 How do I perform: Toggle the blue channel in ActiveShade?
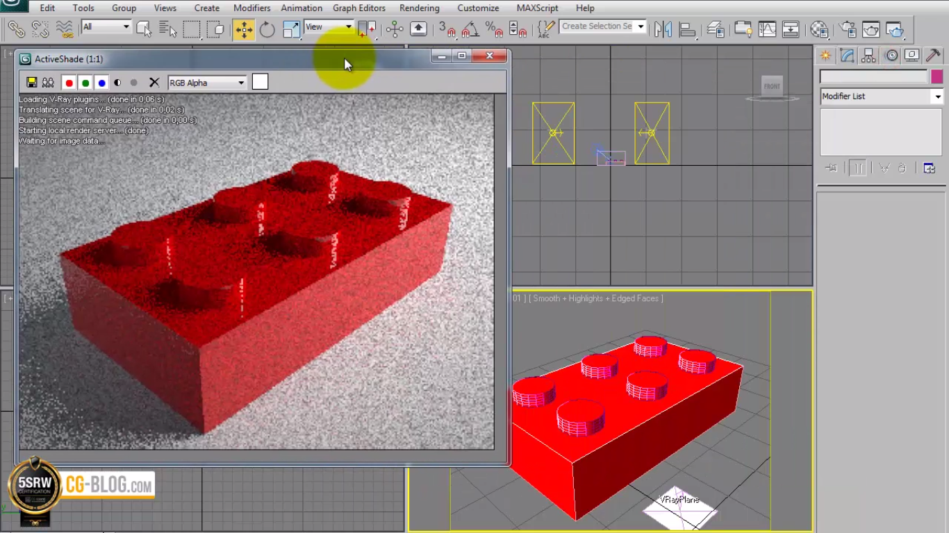[x=102, y=83]
